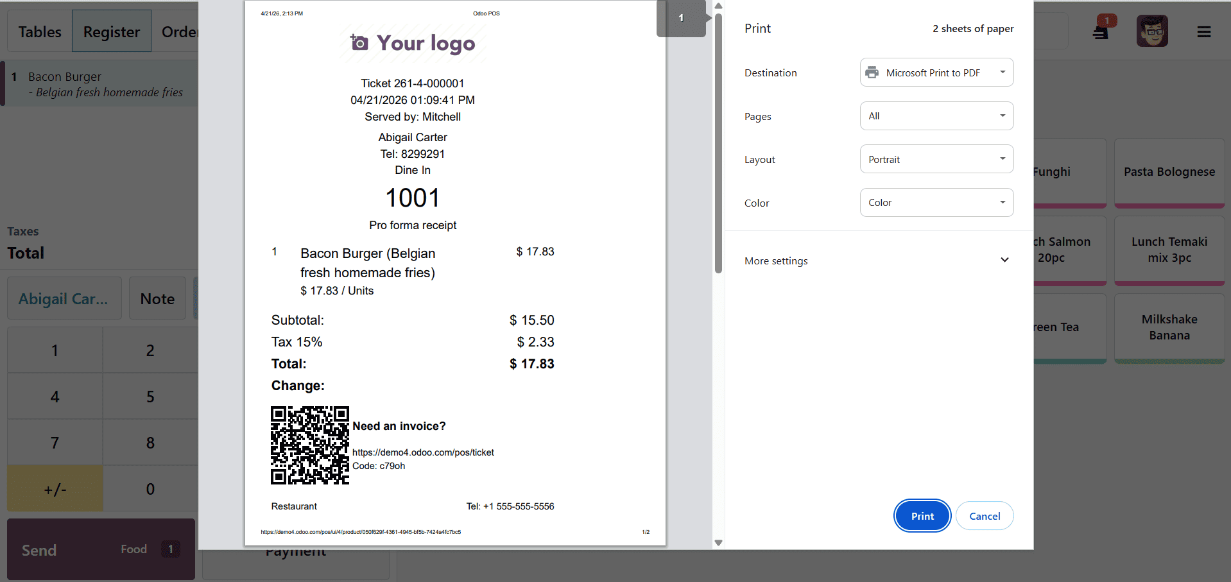The height and width of the screenshot is (582, 1231).
Task: Select the Register tab
Action: point(111,31)
